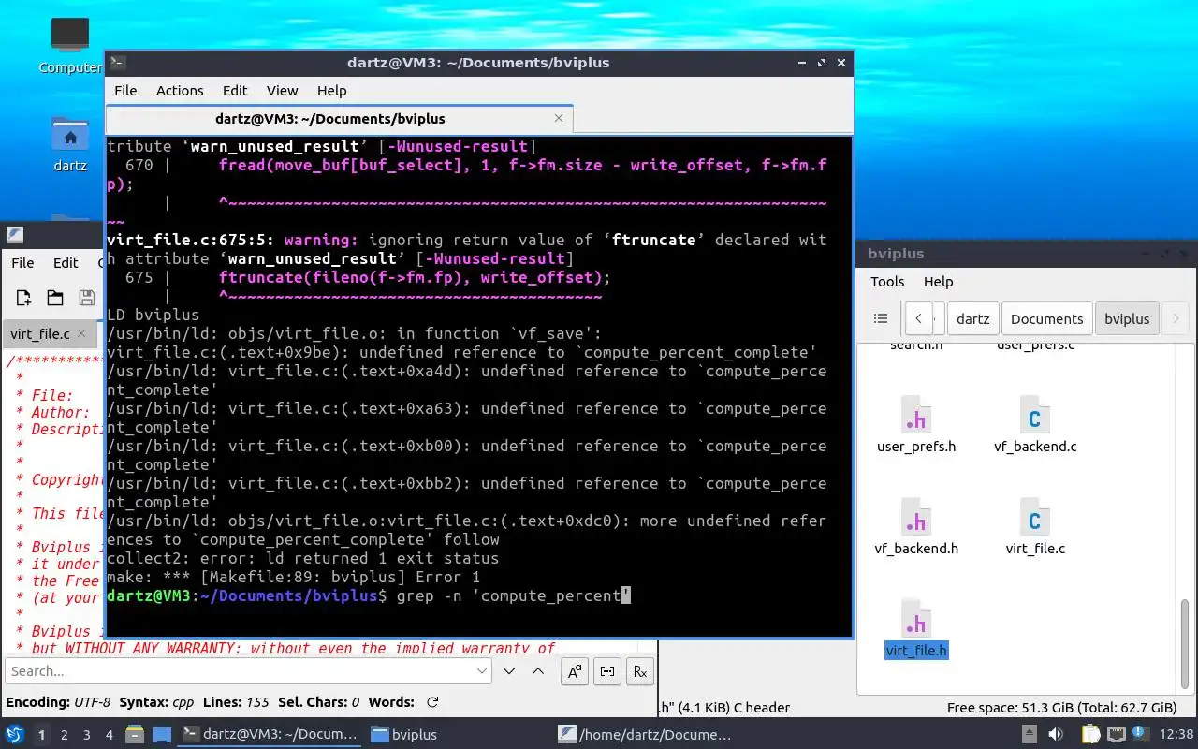This screenshot has height=749, width=1198.
Task: Select the dartz@VM3 terminal tab
Action: 339,119
